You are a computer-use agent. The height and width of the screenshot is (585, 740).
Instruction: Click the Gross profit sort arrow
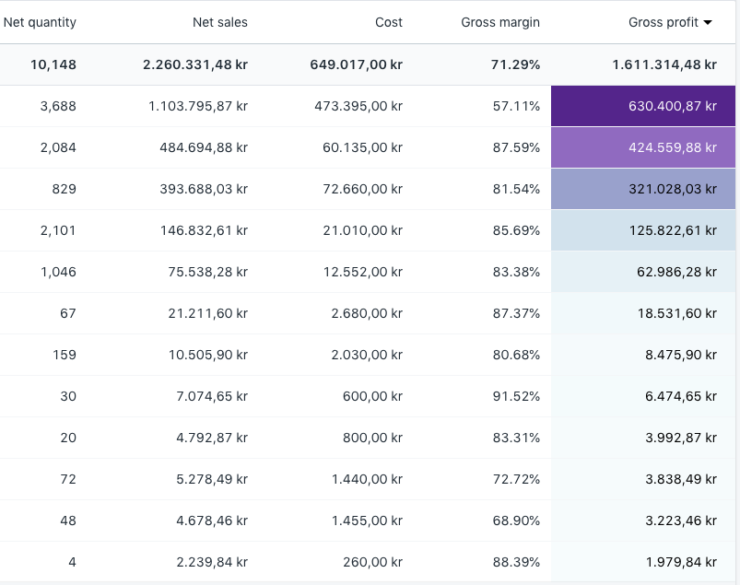708,23
